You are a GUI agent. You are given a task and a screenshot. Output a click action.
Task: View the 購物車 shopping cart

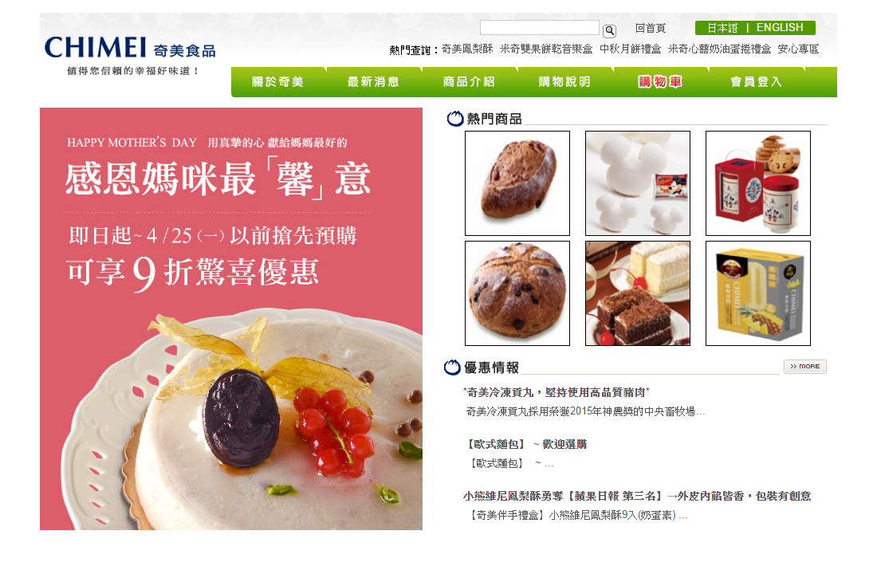[x=660, y=81]
